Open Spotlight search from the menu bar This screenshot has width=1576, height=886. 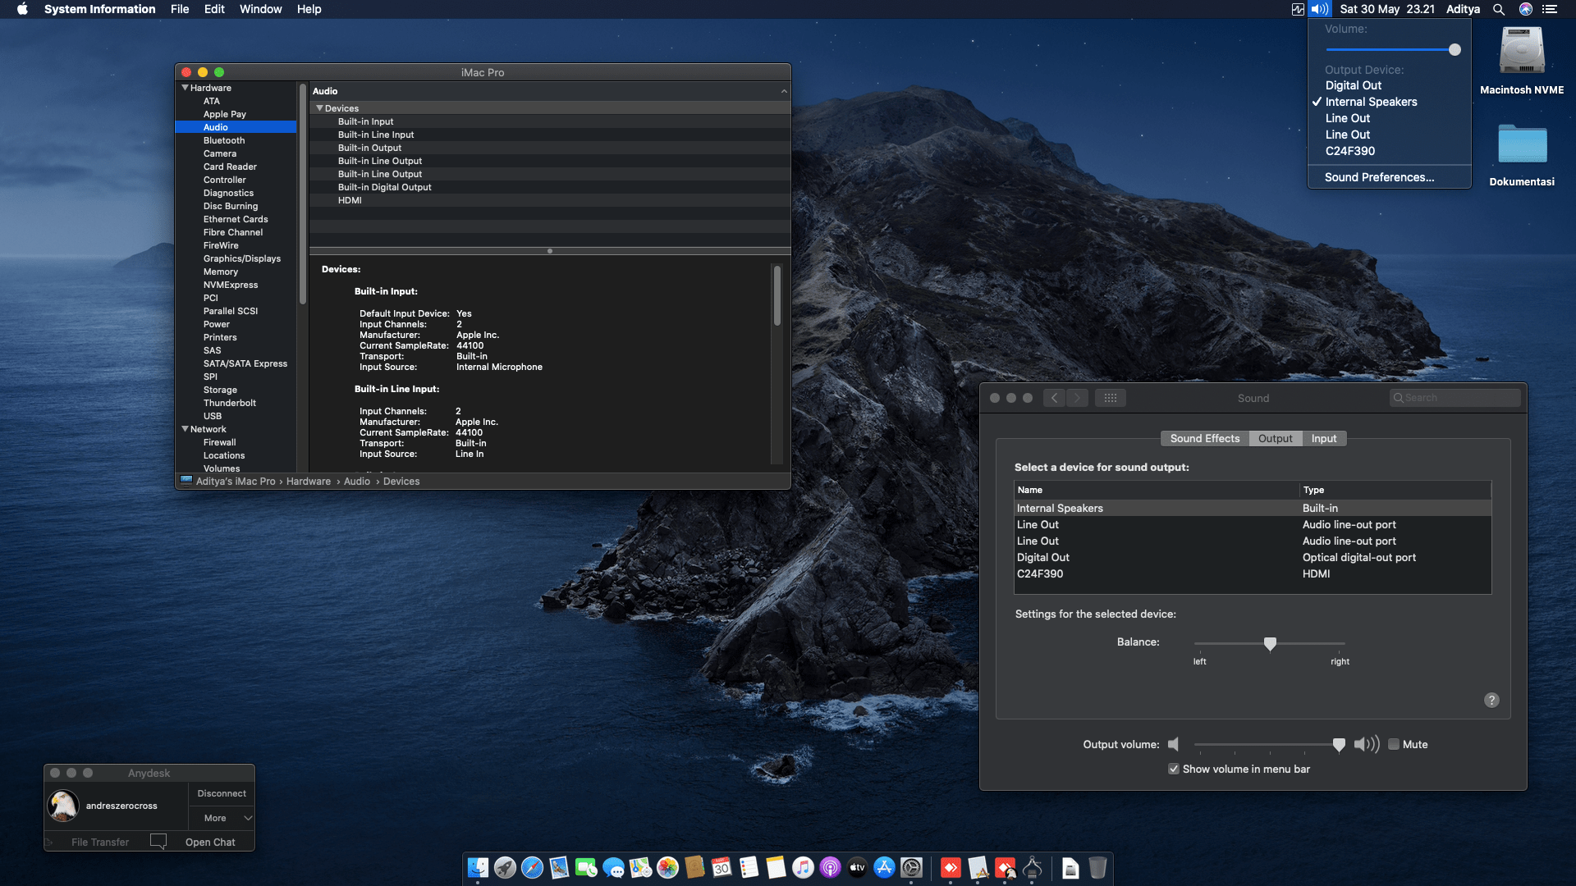coord(1499,9)
